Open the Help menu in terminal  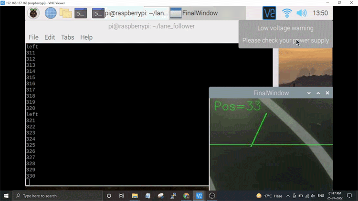[x=86, y=37]
